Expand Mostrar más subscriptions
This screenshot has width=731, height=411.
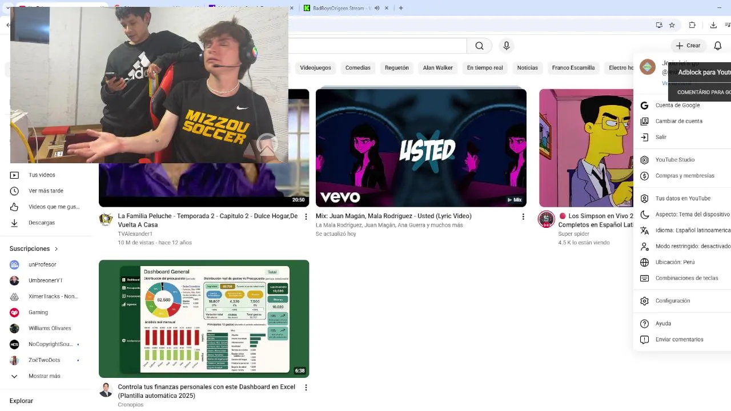click(x=46, y=376)
